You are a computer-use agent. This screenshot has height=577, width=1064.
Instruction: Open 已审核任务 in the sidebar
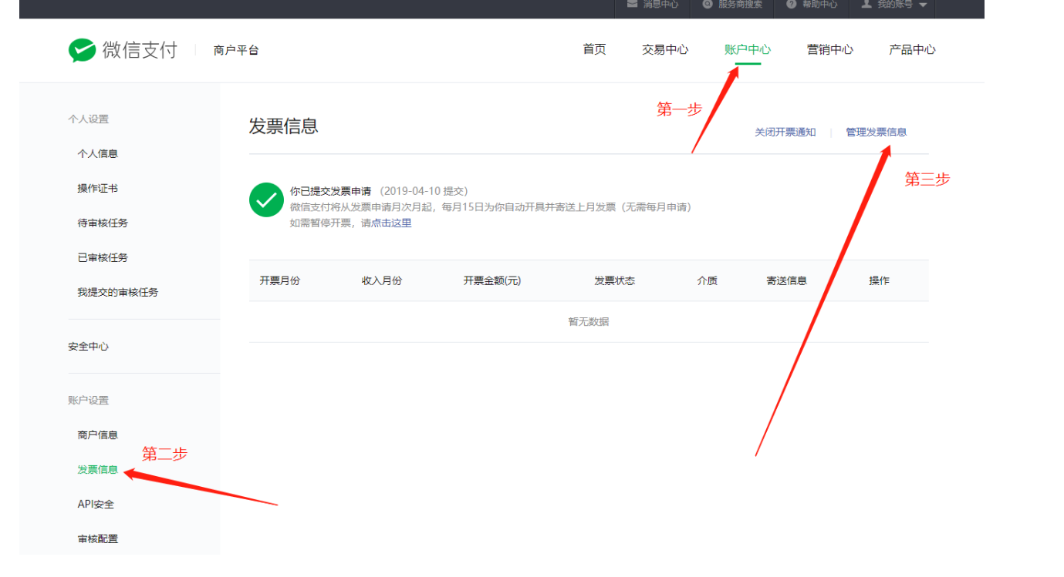(103, 257)
